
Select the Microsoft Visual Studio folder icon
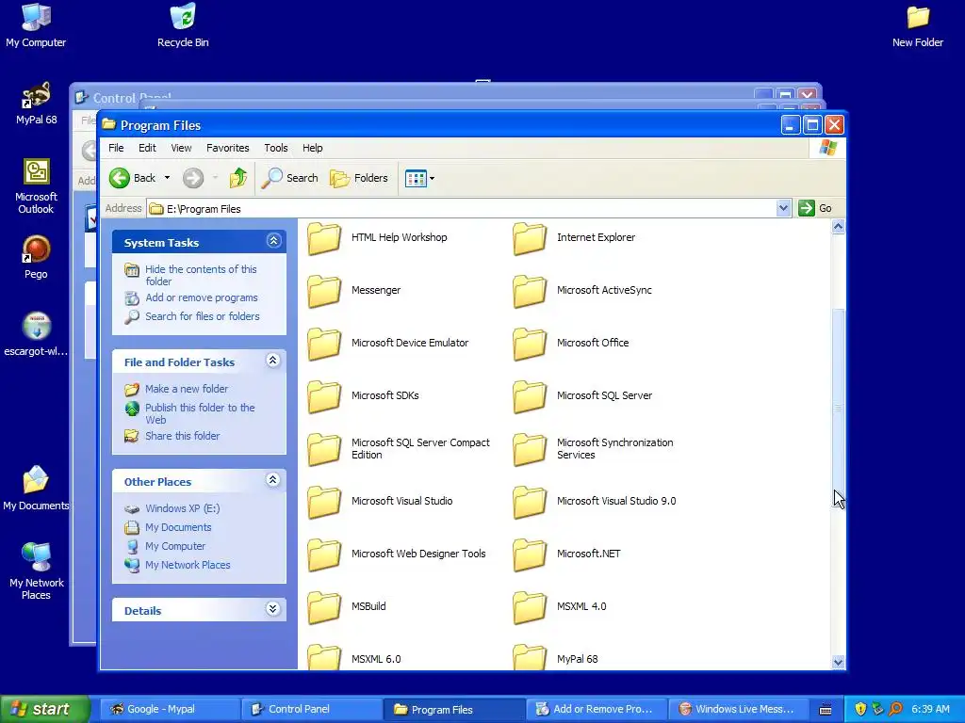(324, 502)
